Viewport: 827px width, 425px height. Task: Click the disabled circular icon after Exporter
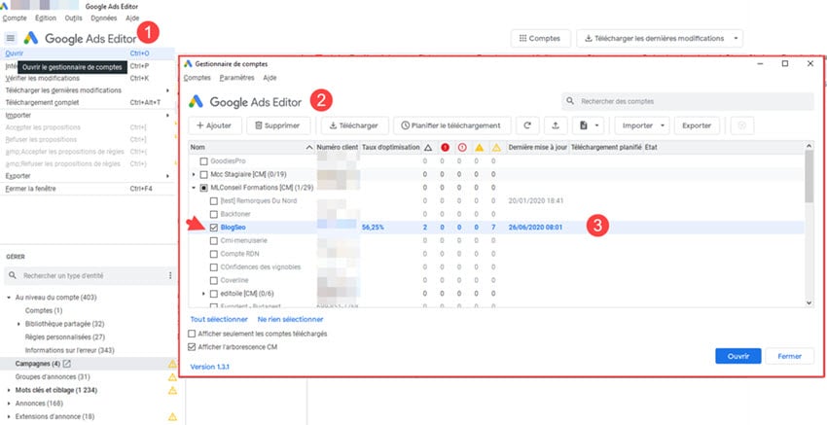[x=742, y=125]
